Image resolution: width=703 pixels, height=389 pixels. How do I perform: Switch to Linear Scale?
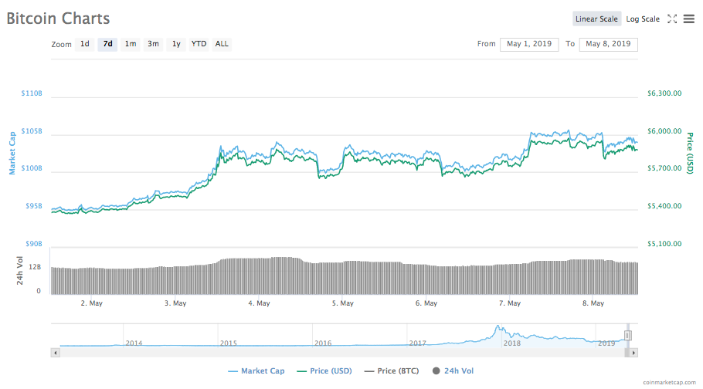[596, 19]
